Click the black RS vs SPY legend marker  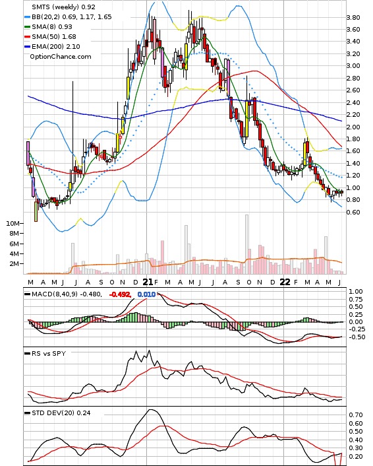pos(27,353)
